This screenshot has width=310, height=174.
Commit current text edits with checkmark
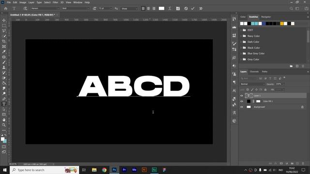pyautogui.click(x=193, y=9)
